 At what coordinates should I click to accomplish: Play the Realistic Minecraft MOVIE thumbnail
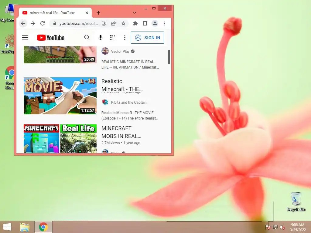(x=60, y=96)
